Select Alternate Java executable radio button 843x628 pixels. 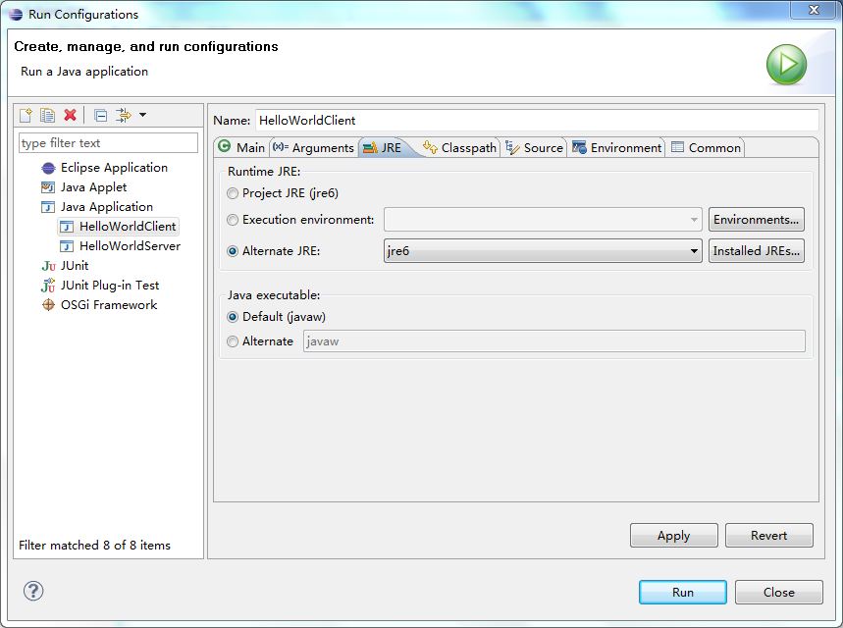[233, 341]
